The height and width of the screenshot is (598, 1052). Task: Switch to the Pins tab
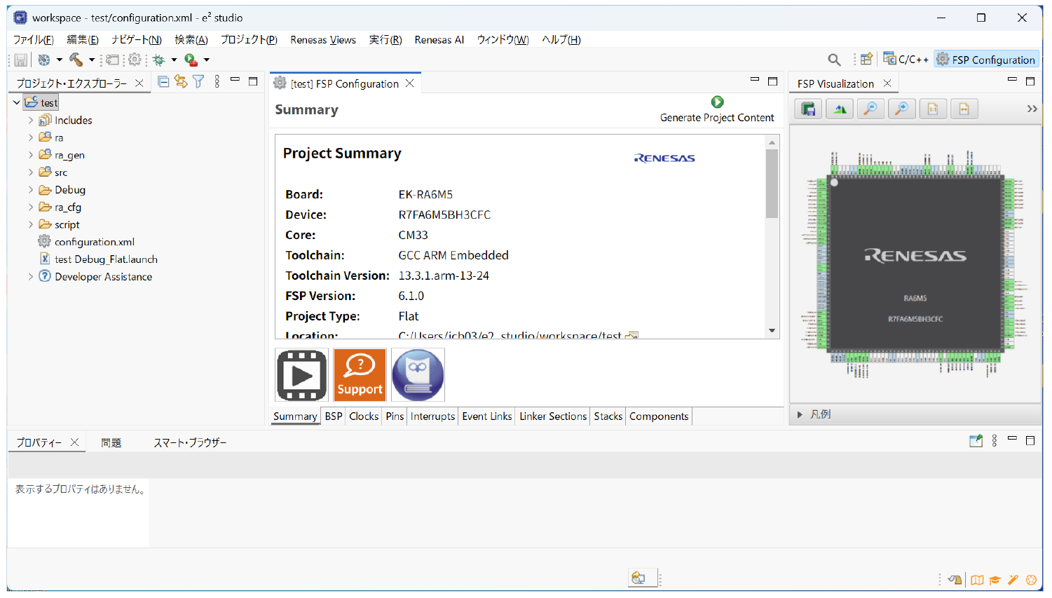(395, 416)
